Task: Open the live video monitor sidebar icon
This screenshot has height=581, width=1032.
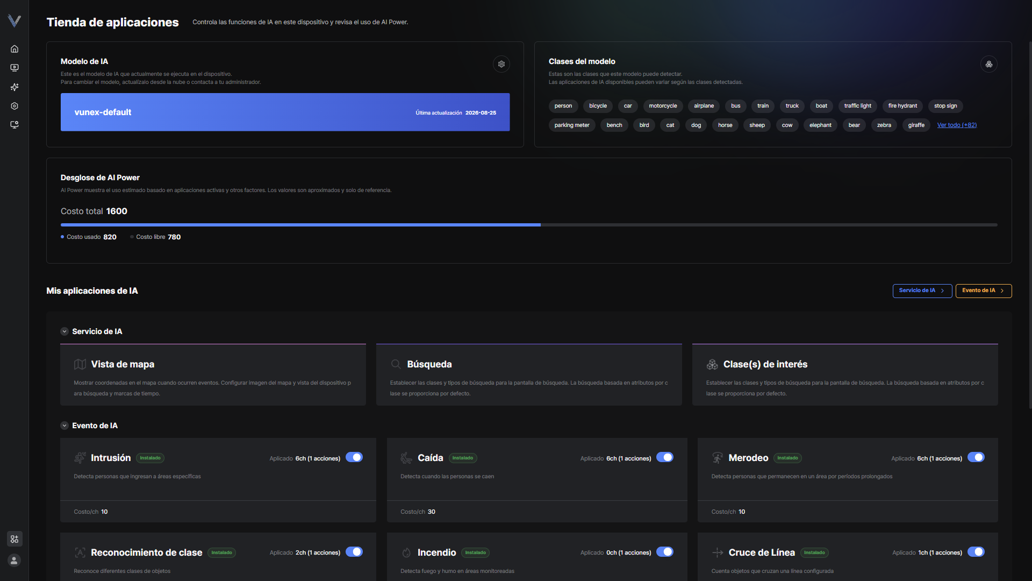Action: point(15,68)
